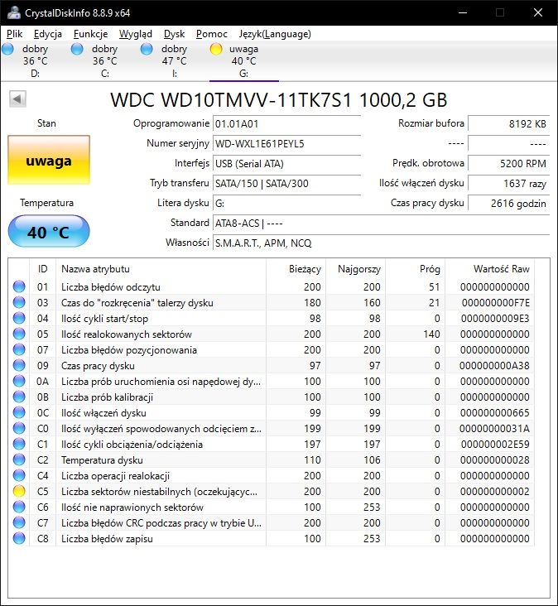This screenshot has width=558, height=606.
Task: Click the transfer mode SATA/150 | SATA/300 field
Action: click(x=286, y=184)
